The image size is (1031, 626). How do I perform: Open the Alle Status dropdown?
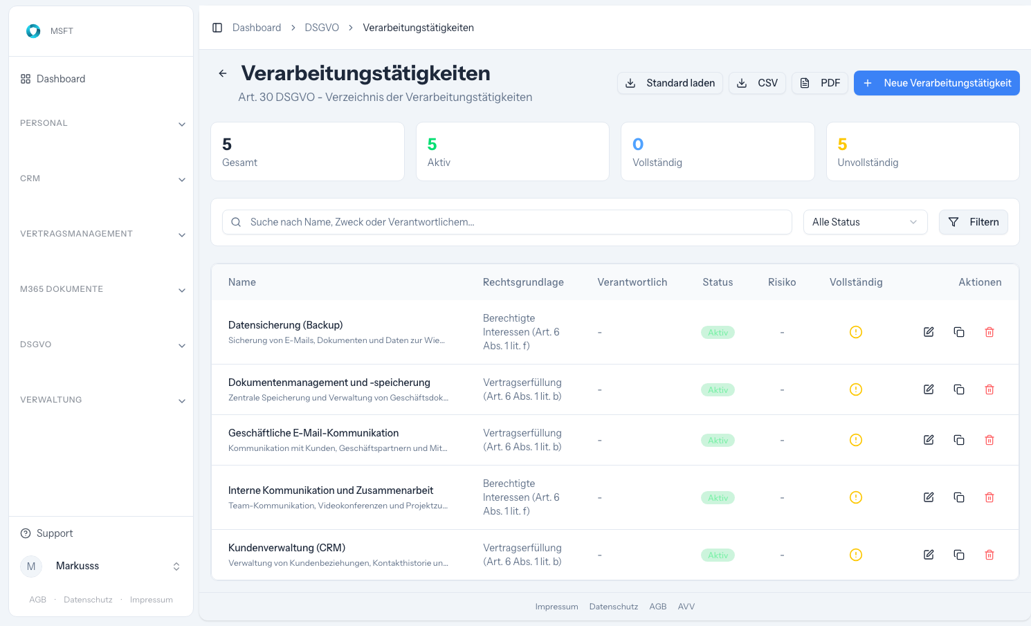coord(865,222)
